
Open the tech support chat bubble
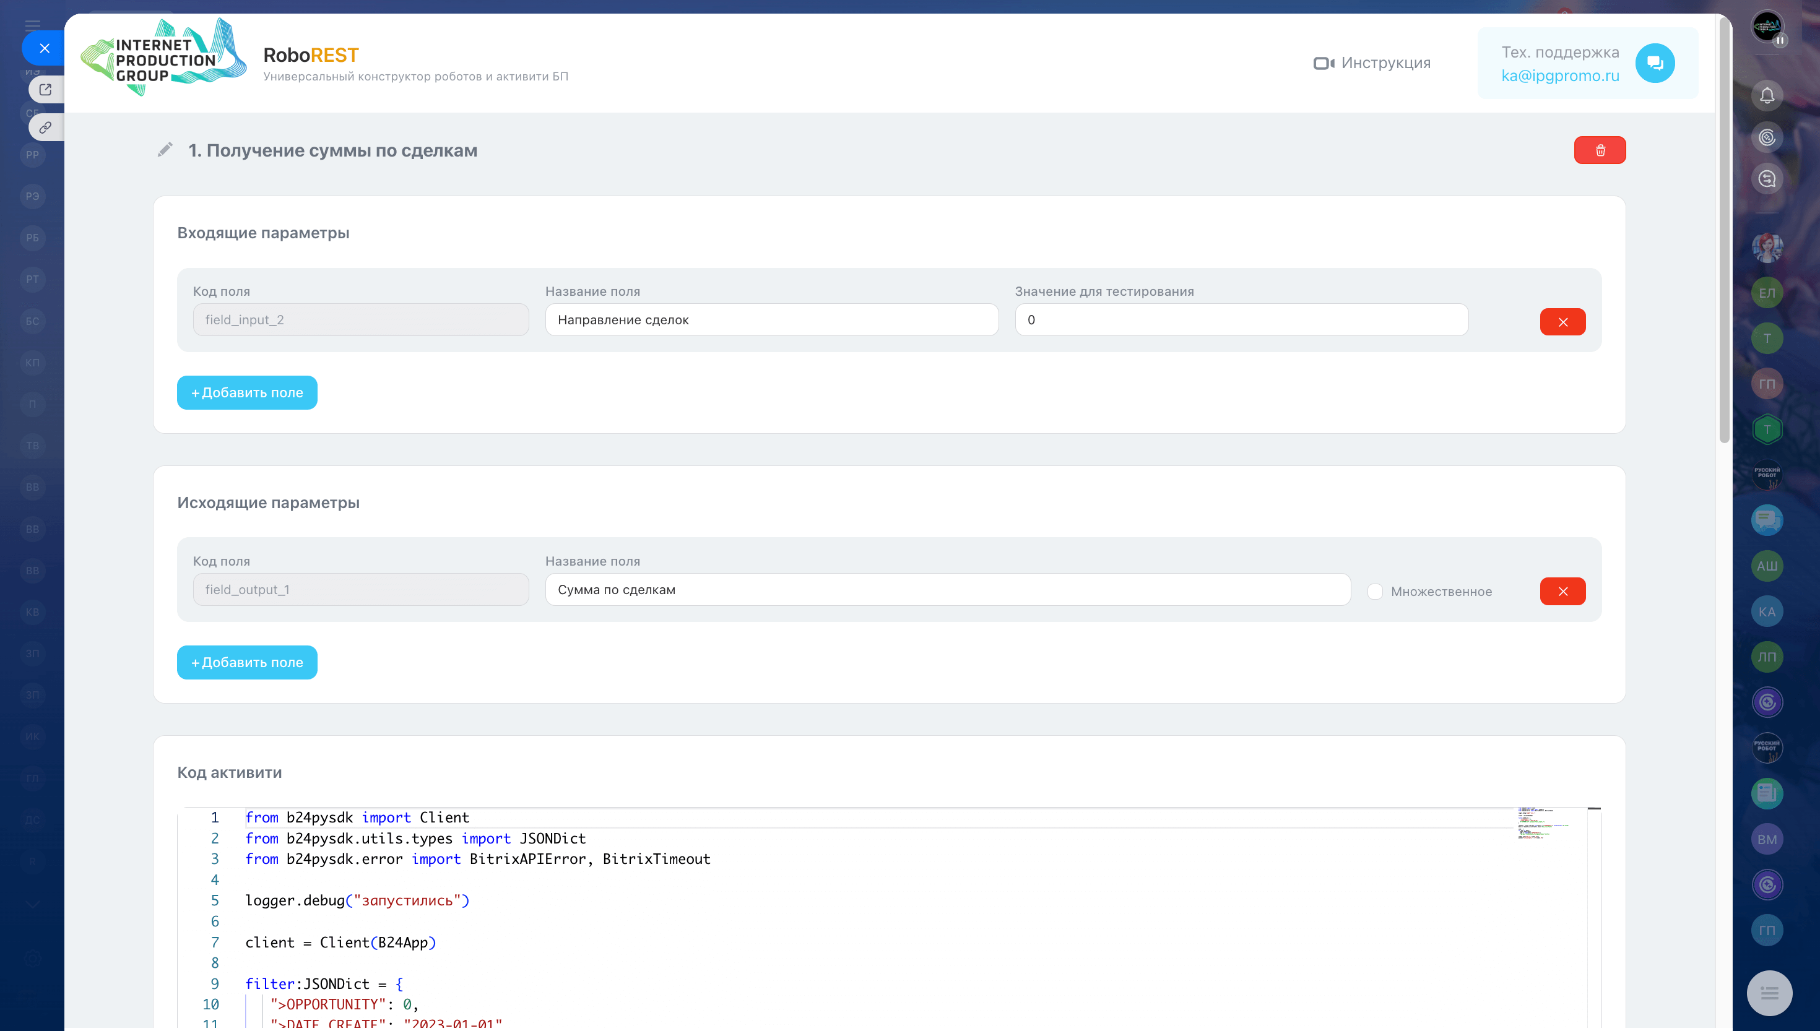pos(1654,63)
